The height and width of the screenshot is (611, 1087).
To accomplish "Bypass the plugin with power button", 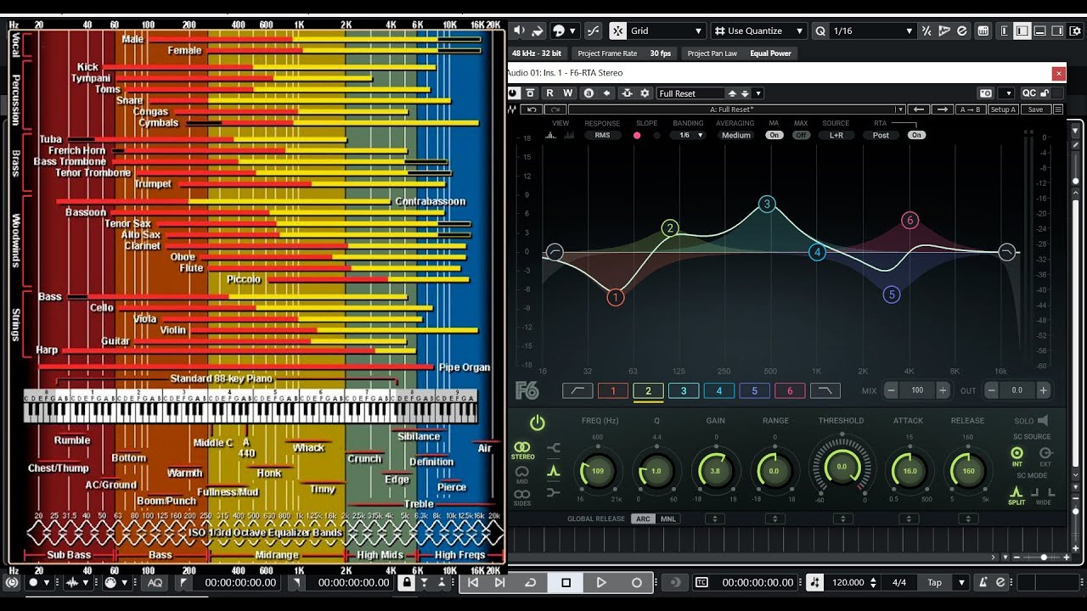I will [514, 93].
